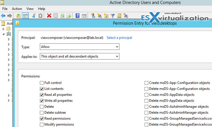212x127 pixels.
Task: Click the Saved Queries folder icon in tree
Action: coord(8,29)
